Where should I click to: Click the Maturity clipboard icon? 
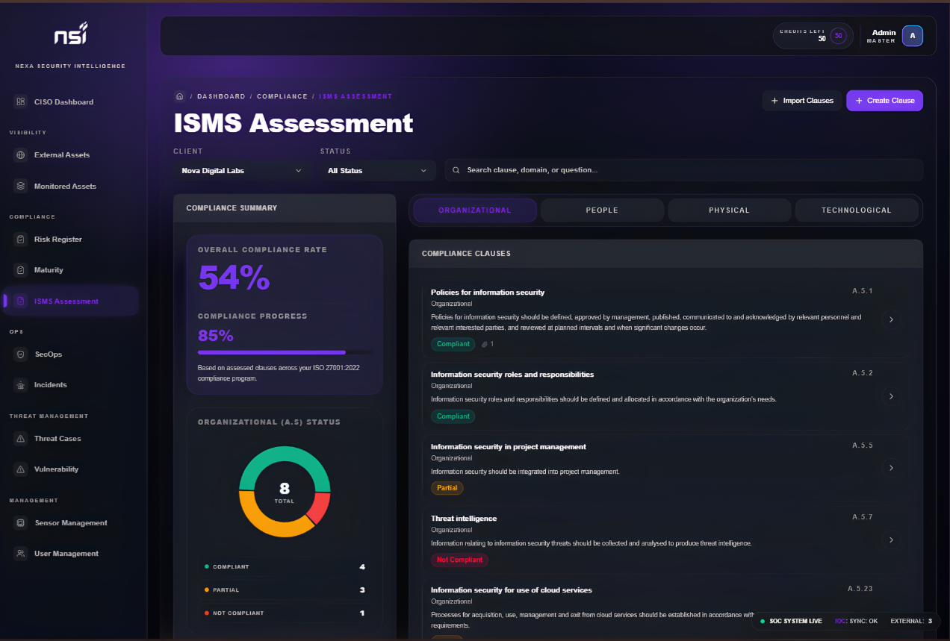[x=20, y=270]
